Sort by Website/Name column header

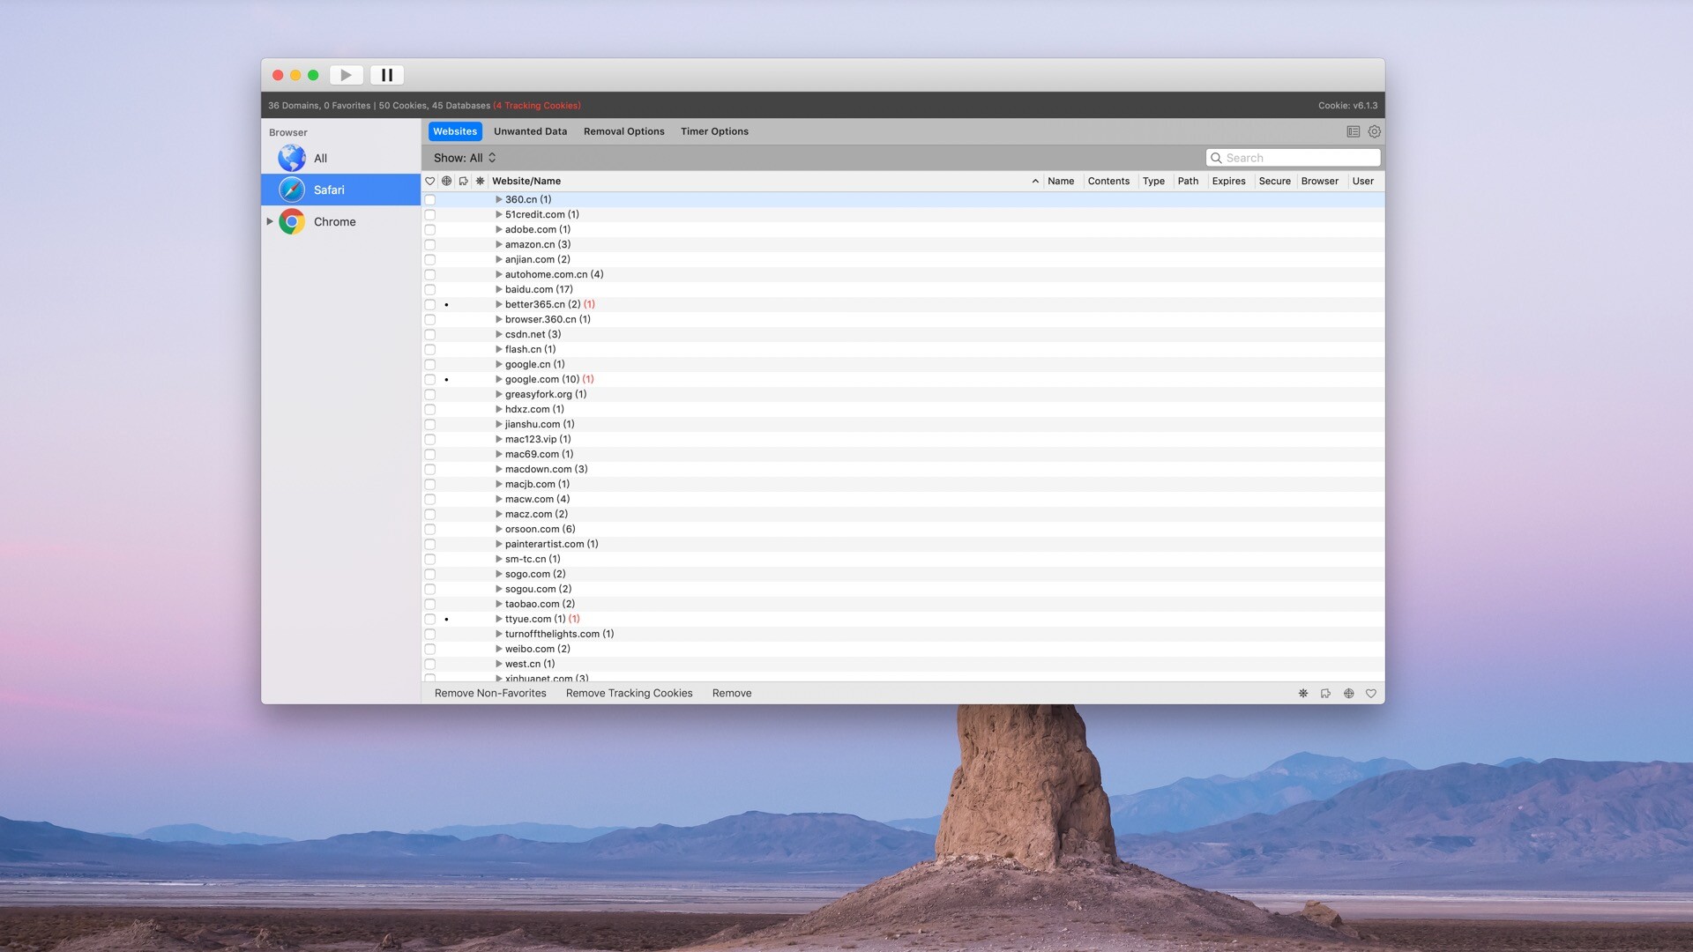(x=765, y=182)
